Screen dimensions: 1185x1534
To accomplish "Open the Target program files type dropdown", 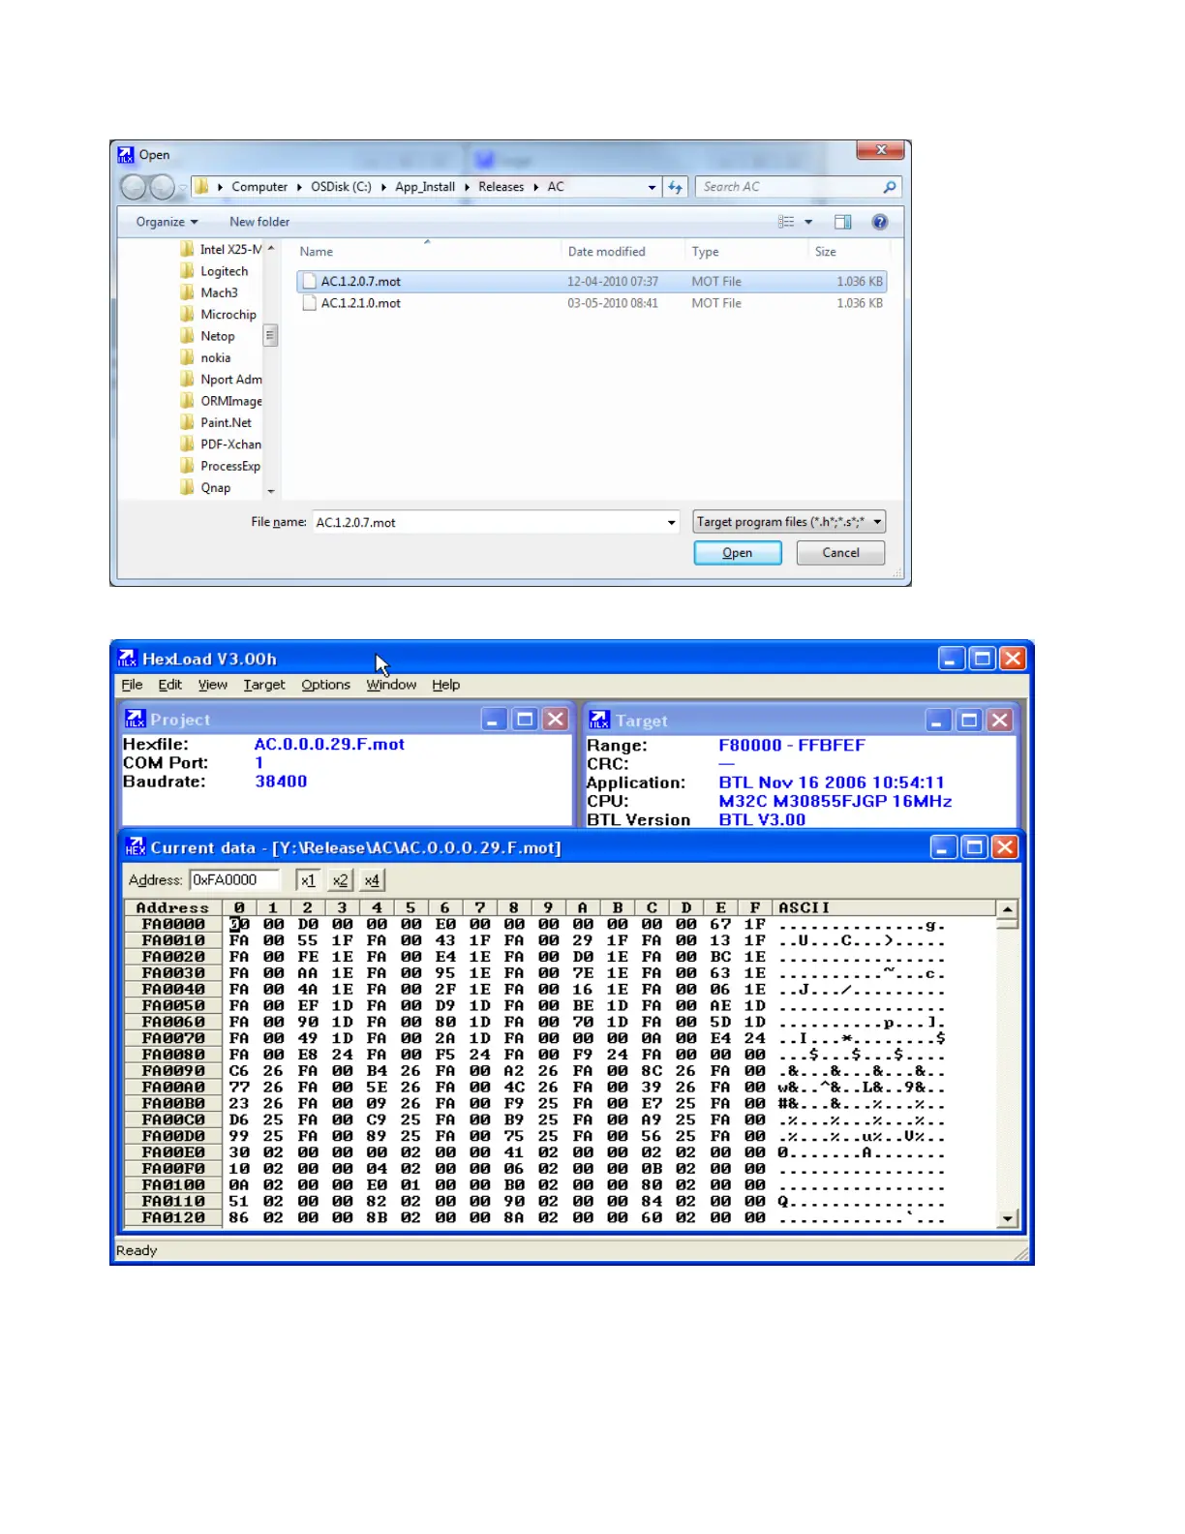I will coord(877,522).
